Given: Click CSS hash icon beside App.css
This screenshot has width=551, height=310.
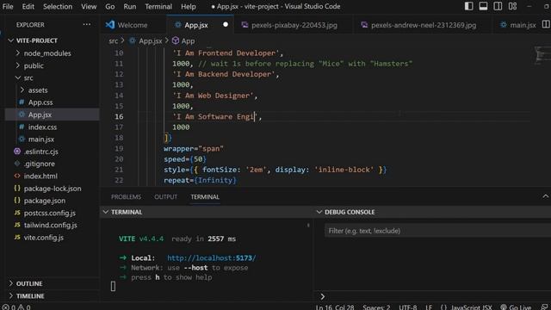Looking at the screenshot, I should click(x=22, y=102).
